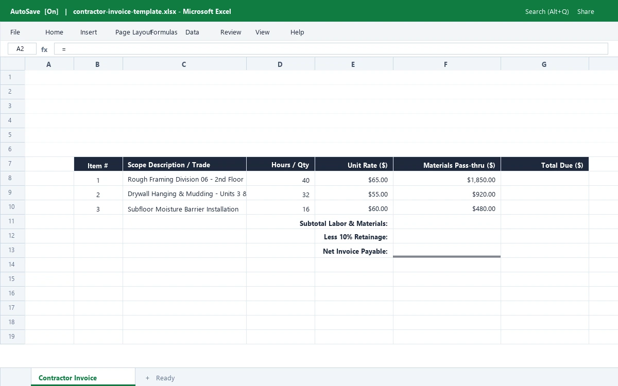Select item number 2 cell
The width and height of the screenshot is (618, 386).
[x=98, y=193]
